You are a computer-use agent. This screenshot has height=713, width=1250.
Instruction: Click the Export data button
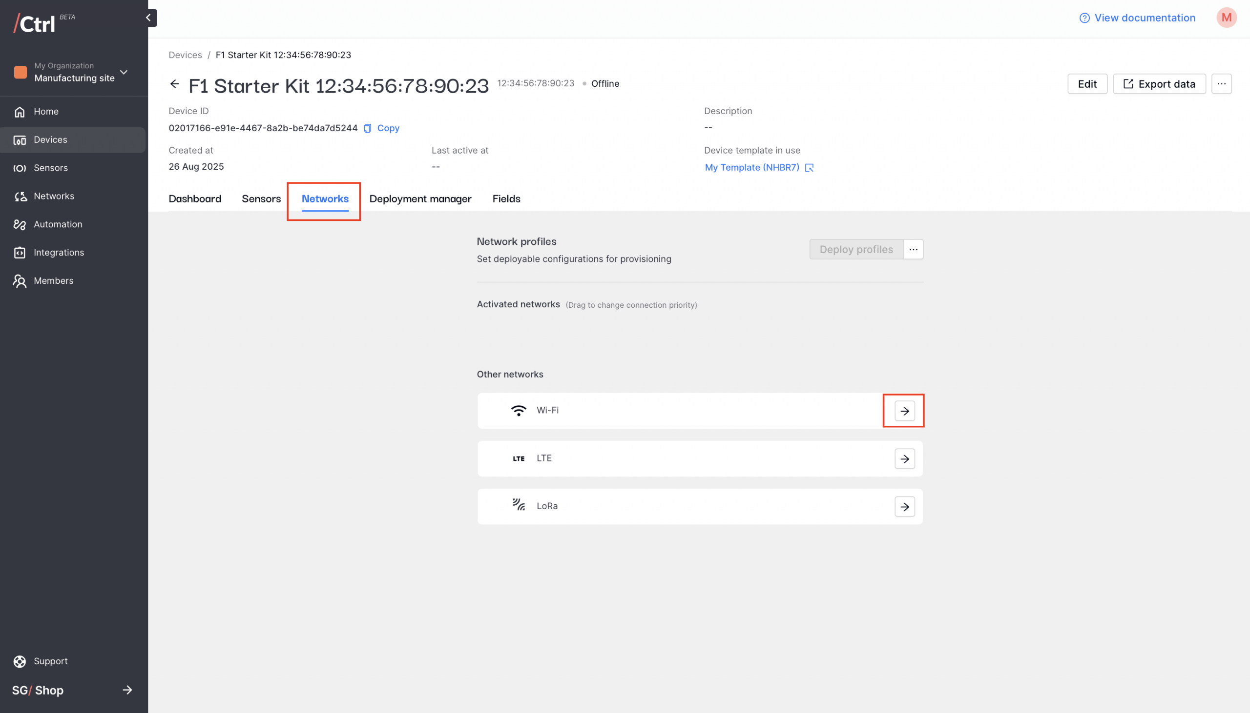click(1159, 84)
